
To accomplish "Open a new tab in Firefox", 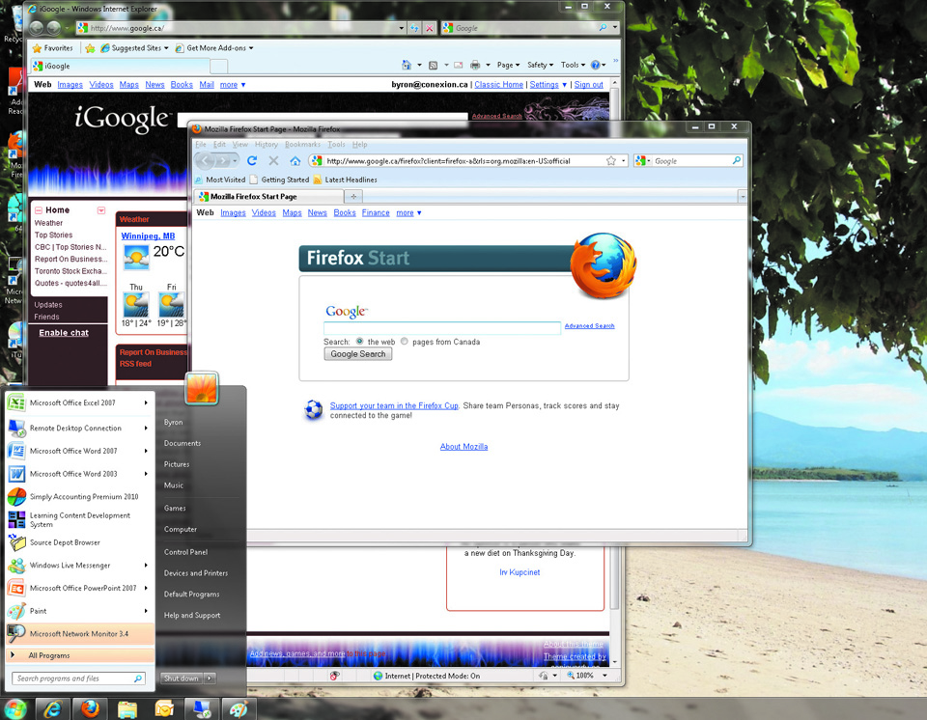I will [x=353, y=196].
